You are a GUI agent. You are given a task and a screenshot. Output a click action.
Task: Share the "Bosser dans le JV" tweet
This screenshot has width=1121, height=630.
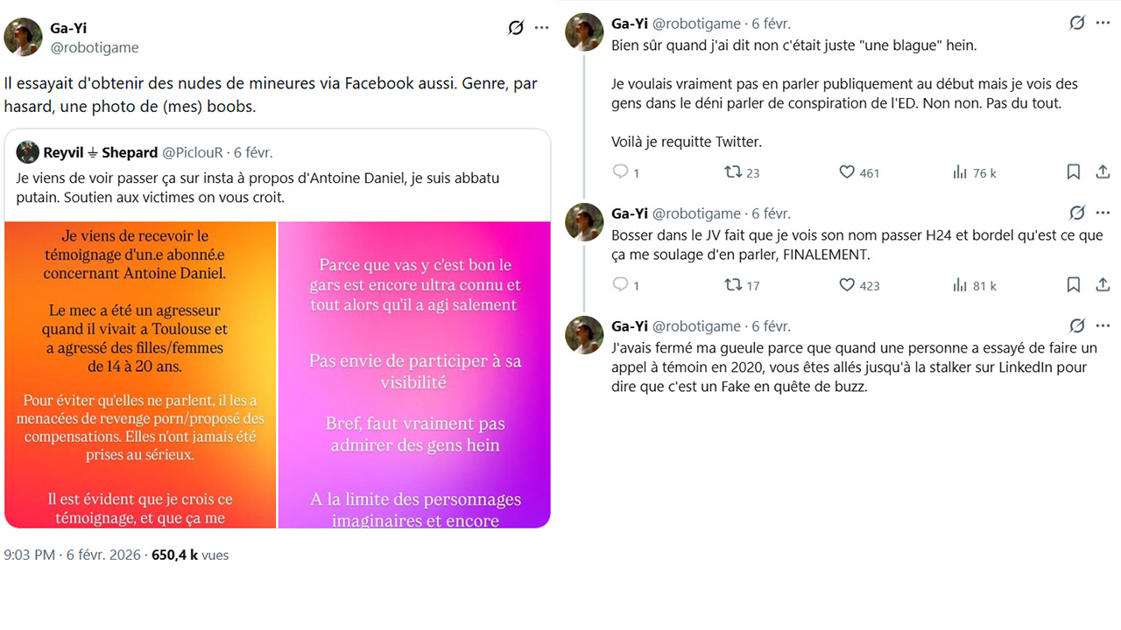pos(1103,285)
